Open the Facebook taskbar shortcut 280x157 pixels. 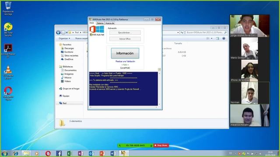pyautogui.click(x=59, y=154)
